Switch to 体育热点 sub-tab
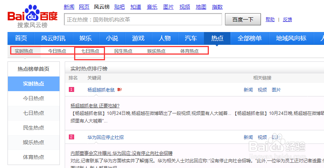The width and height of the screenshot is (324, 168). coord(190,51)
